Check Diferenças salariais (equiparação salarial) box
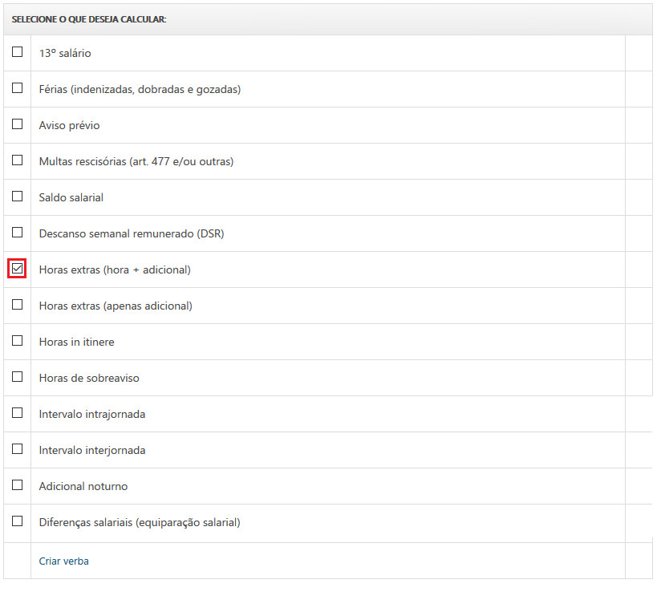 point(17,521)
